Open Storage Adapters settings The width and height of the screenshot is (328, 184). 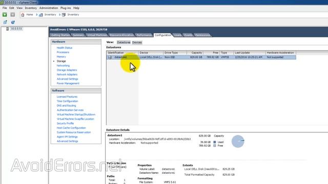[x=67, y=70]
